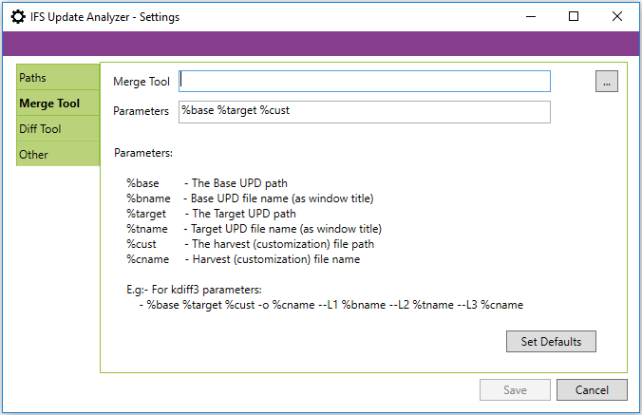Click the %target parameter description line
642x415 pixels.
(211, 214)
